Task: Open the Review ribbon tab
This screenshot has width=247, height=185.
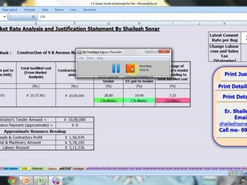Action: 59,10
